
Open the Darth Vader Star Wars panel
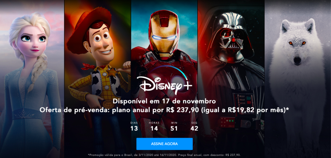231,79
